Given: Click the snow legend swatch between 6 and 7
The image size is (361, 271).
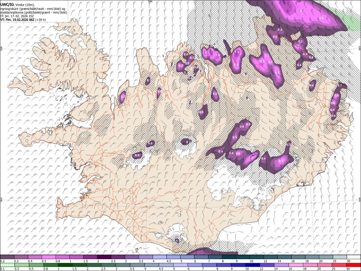Looking at the screenshot, I should pyautogui.click(x=201, y=257).
